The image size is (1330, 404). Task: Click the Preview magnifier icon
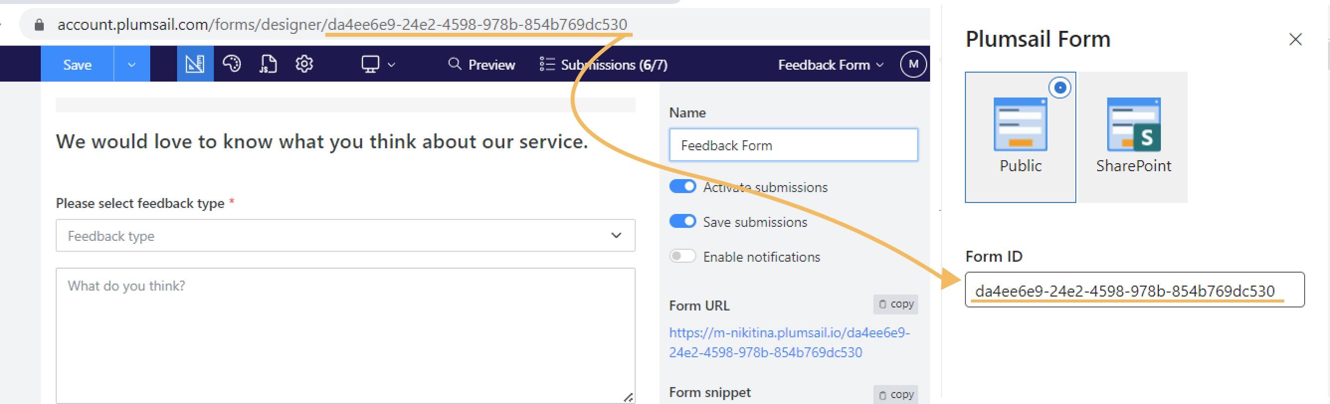[454, 64]
